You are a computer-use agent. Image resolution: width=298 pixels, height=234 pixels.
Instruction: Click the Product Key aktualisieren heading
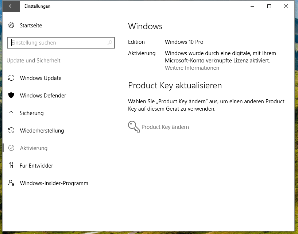point(175,85)
